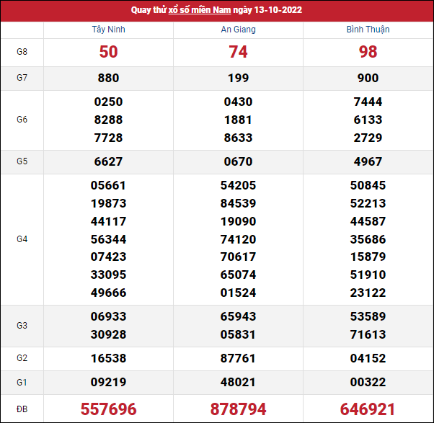Pick the red G8 number 98
This screenshot has height=423, width=434.
tap(368, 52)
